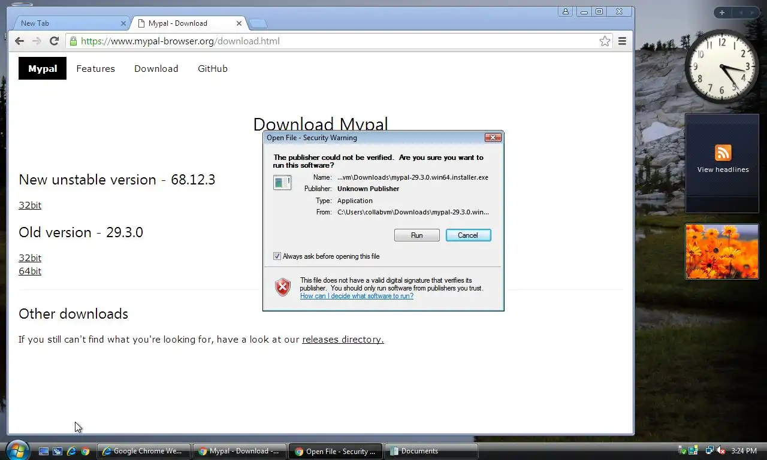767x460 pixels.
Task: Launch Chrome from the Quick Launch bar
Action: pyautogui.click(x=85, y=451)
